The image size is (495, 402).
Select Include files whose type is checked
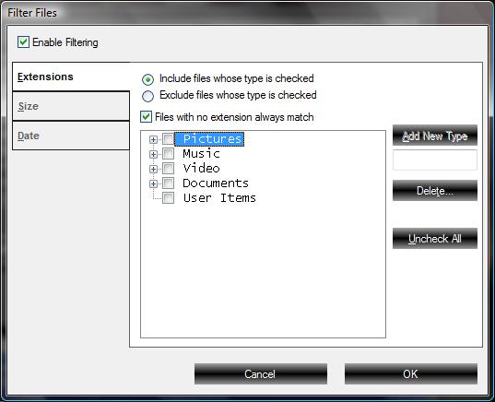click(147, 79)
